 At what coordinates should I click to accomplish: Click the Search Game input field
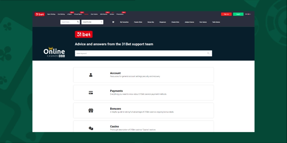pyautogui.click(x=70, y=22)
